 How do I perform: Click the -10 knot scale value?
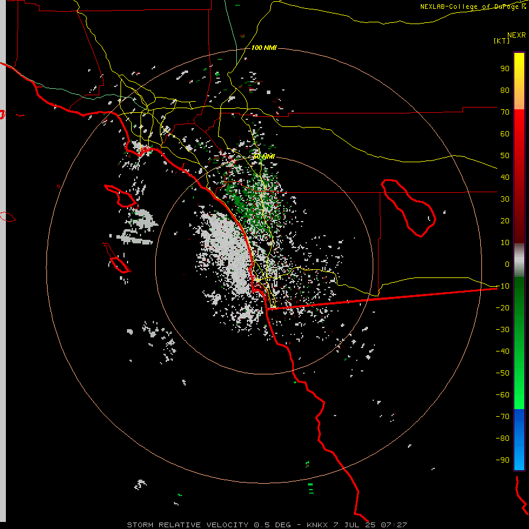point(503,286)
